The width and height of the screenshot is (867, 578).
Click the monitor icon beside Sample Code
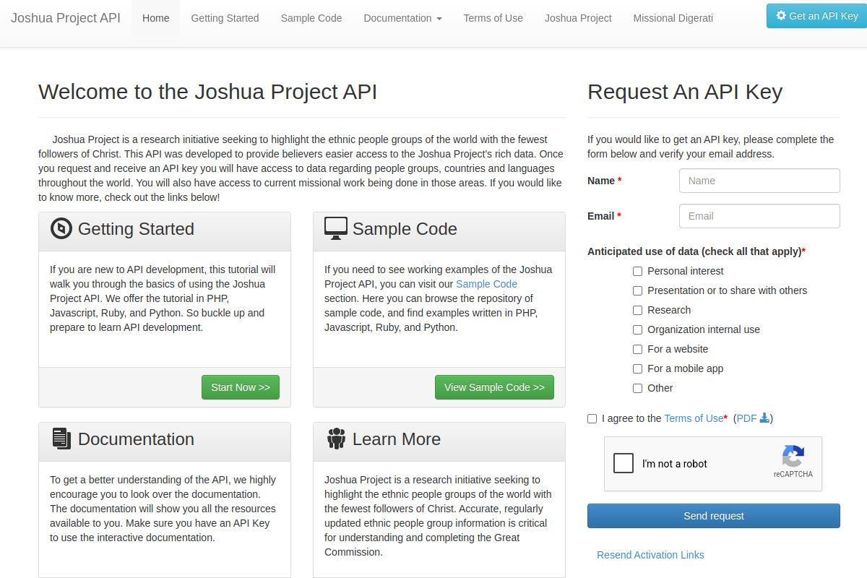(x=336, y=228)
